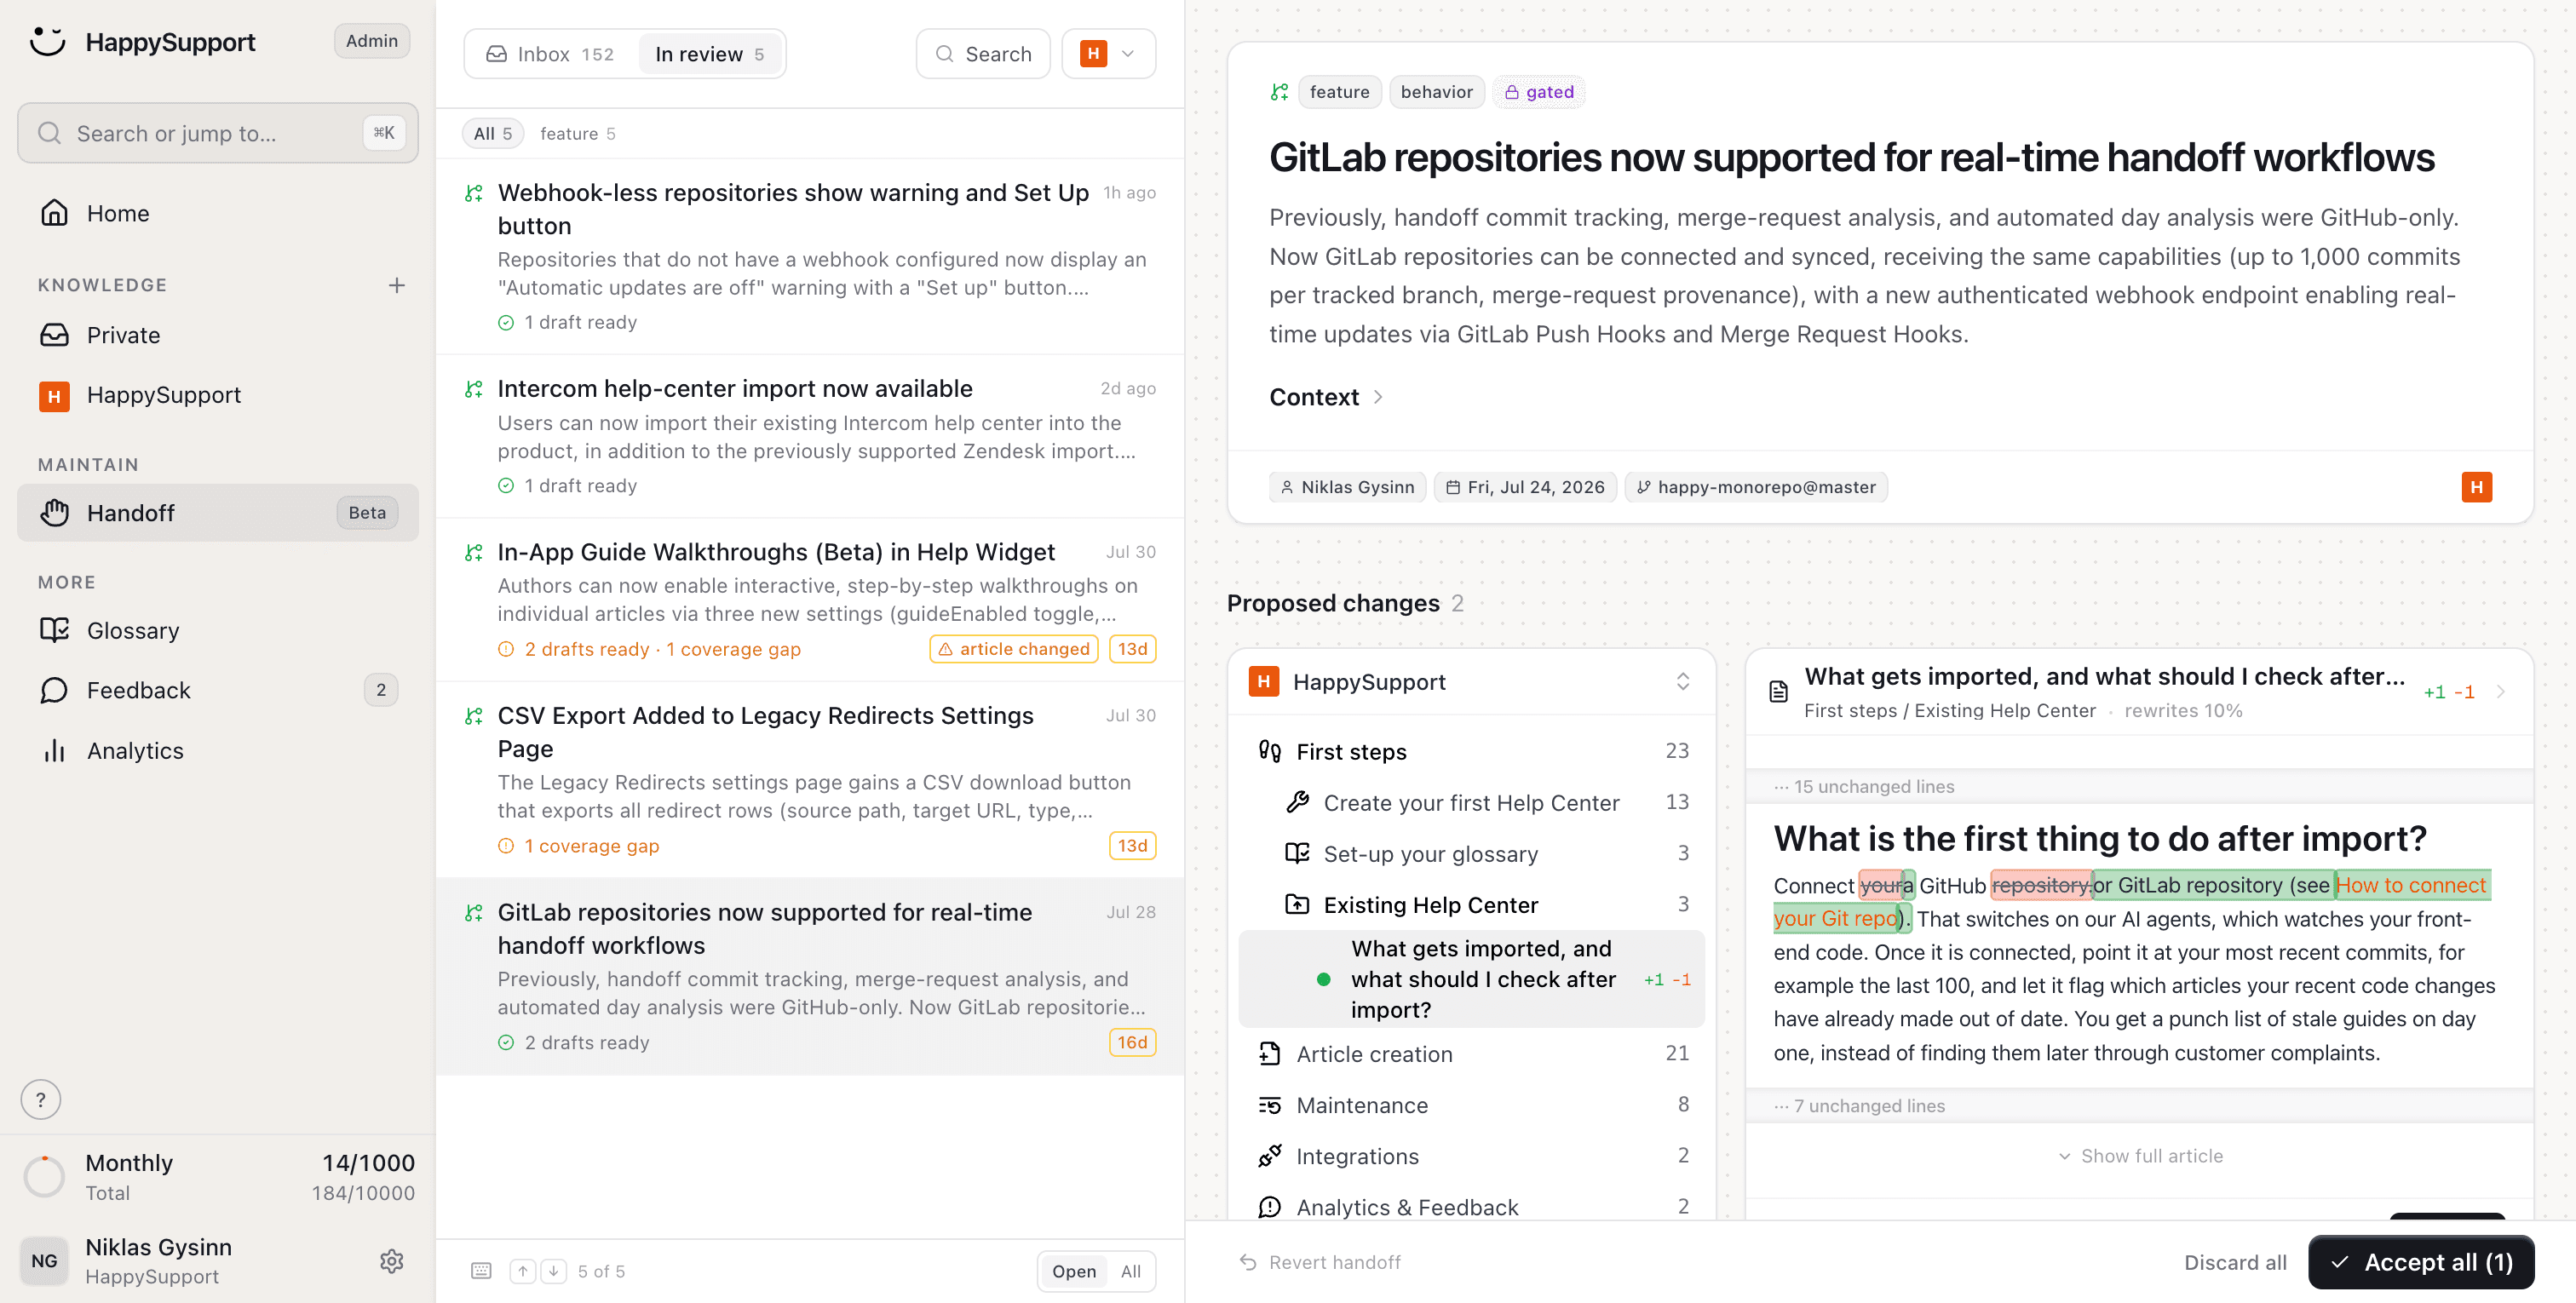Click the orange H badge in the handoff card footer
The image size is (2576, 1303).
[x=2476, y=487]
